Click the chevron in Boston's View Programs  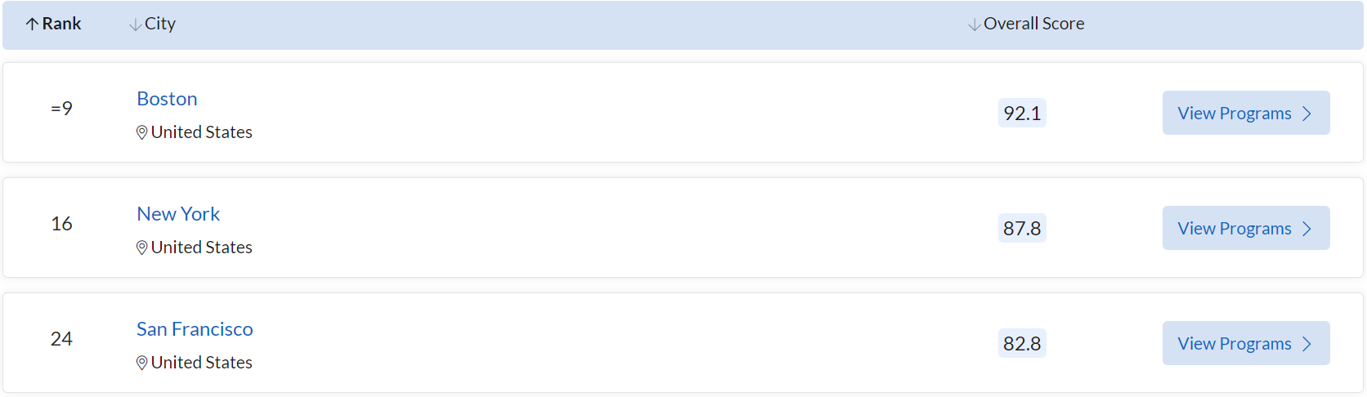coord(1306,114)
